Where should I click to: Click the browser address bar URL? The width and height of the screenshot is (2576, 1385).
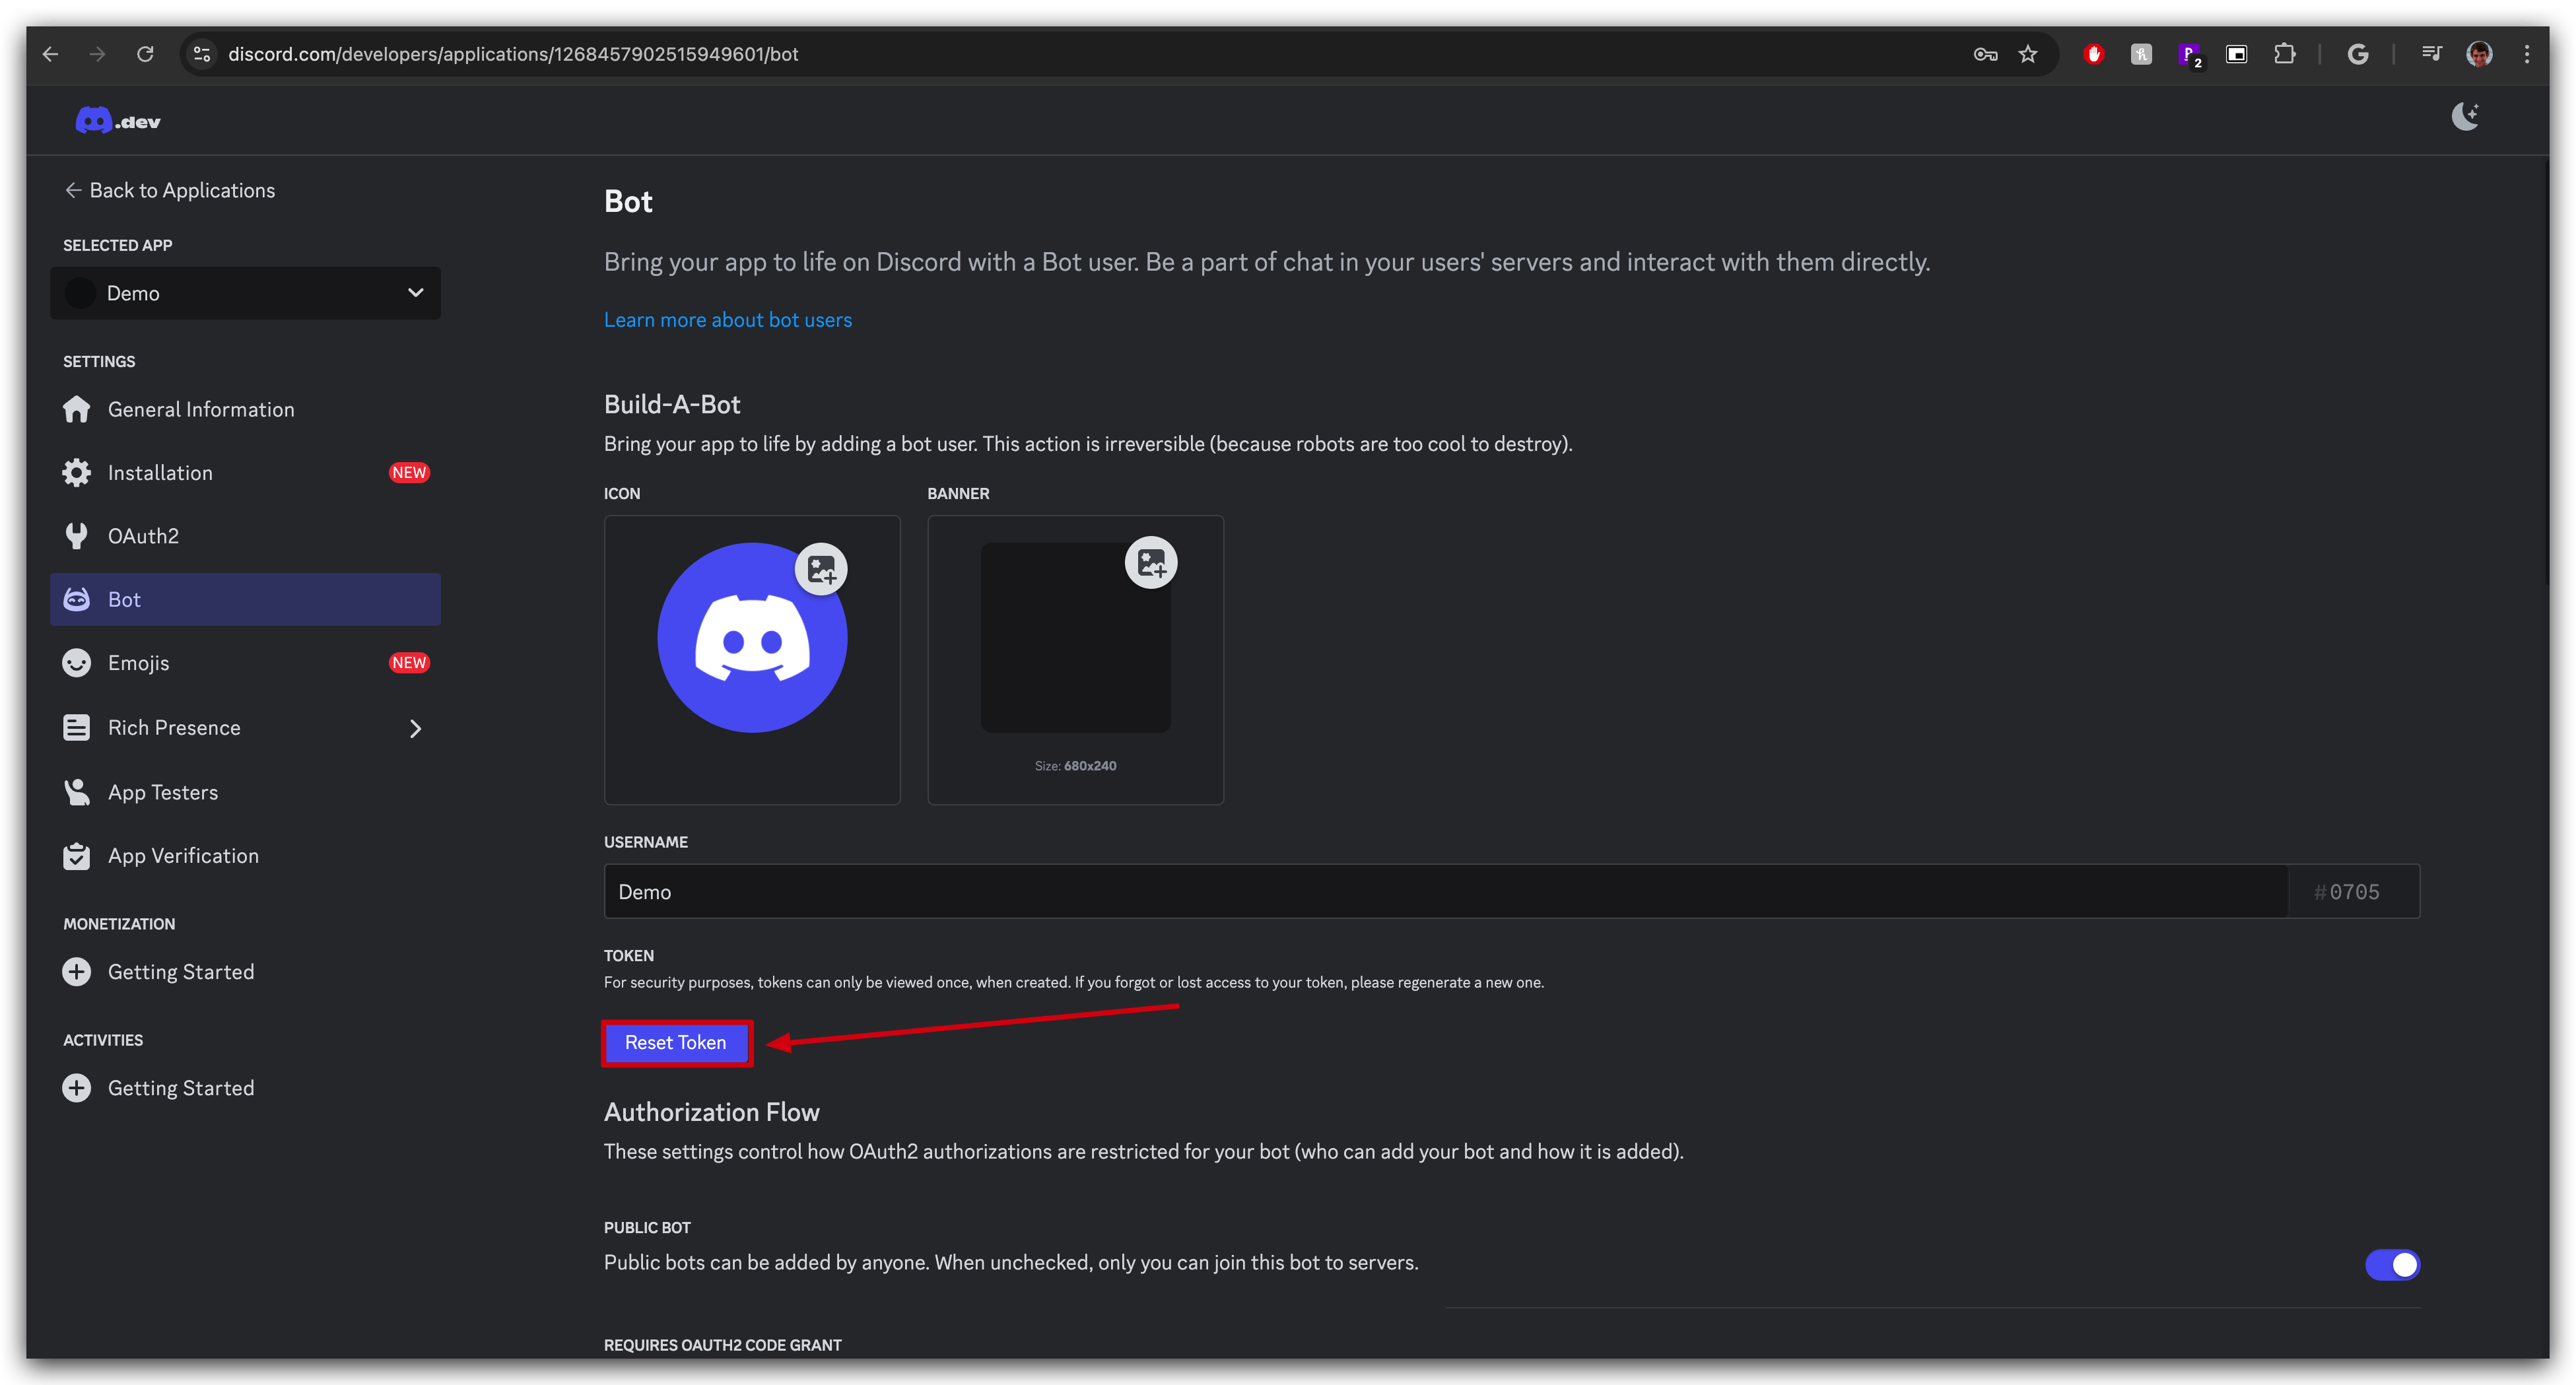click(513, 54)
